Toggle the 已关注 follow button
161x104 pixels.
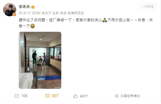pyautogui.click(x=148, y=7)
